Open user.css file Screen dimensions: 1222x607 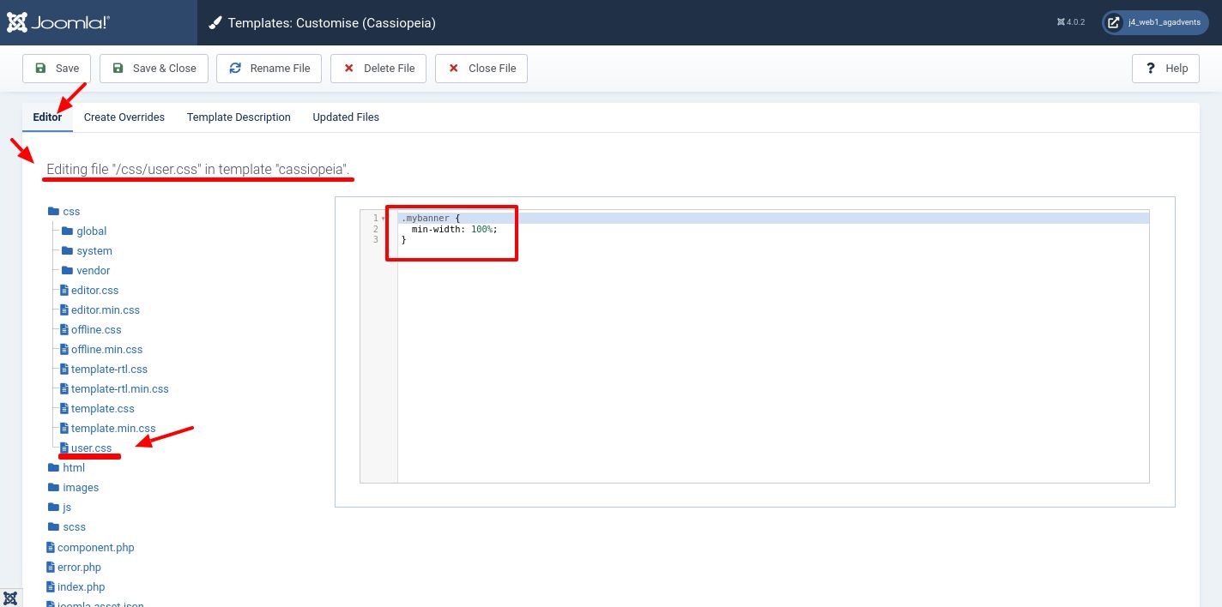tap(91, 448)
